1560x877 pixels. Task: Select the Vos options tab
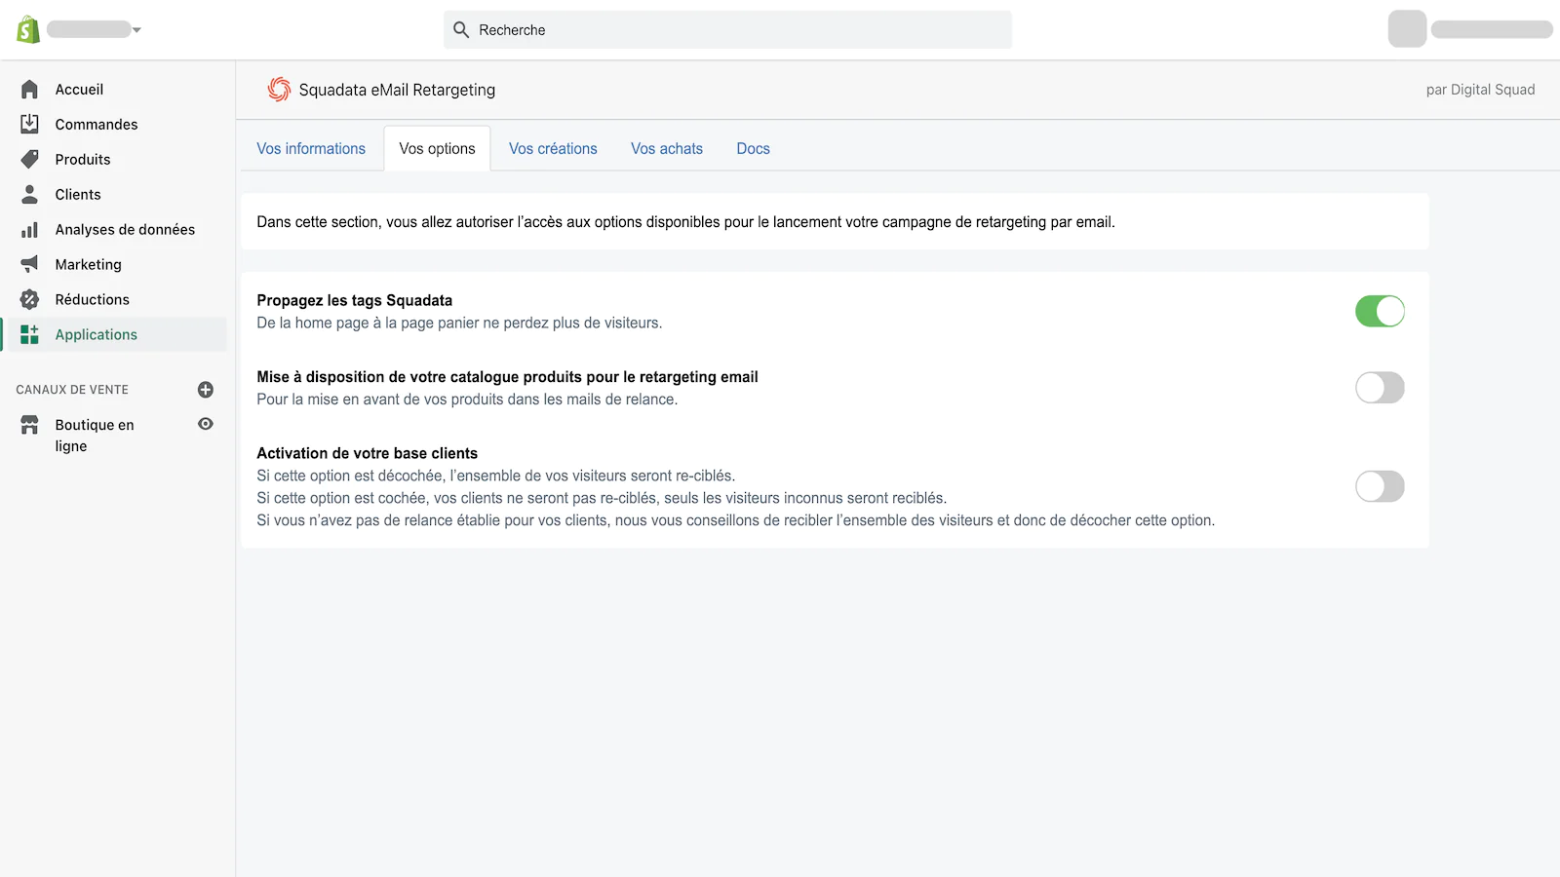tap(437, 149)
